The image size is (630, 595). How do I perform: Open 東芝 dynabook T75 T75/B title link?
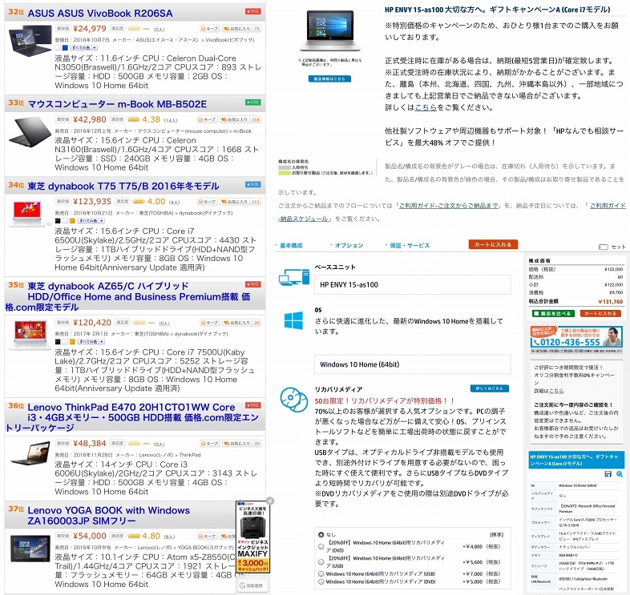pos(123,186)
